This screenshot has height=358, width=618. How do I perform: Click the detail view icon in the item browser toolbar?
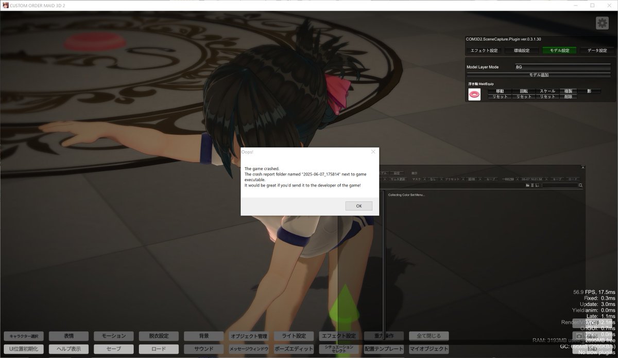[537, 185]
